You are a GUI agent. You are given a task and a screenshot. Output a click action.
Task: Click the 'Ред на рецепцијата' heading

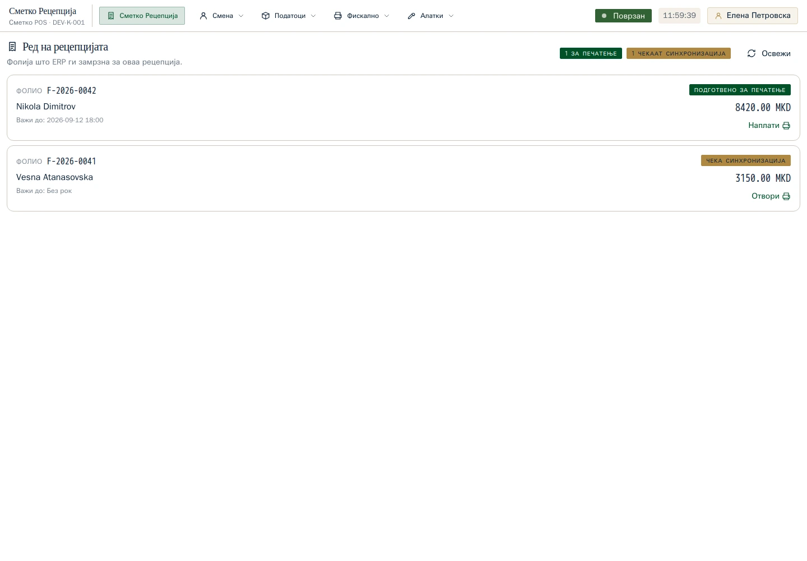[65, 47]
